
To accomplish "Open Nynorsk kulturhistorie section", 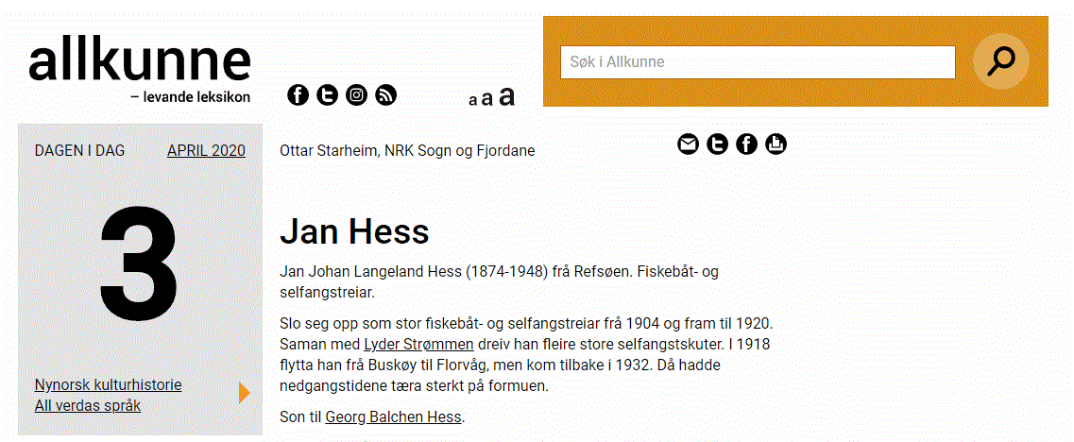I will (109, 384).
